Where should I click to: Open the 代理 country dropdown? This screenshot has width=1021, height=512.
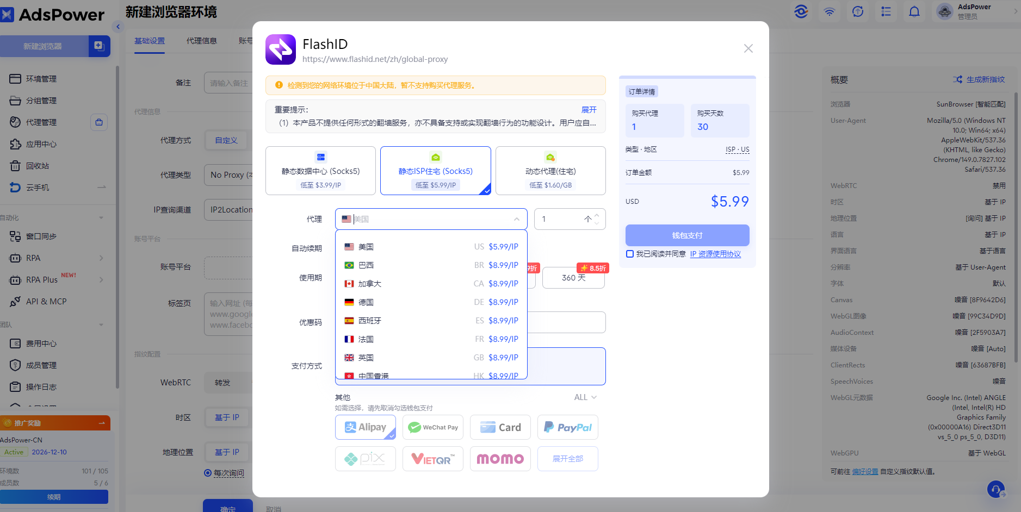click(431, 219)
